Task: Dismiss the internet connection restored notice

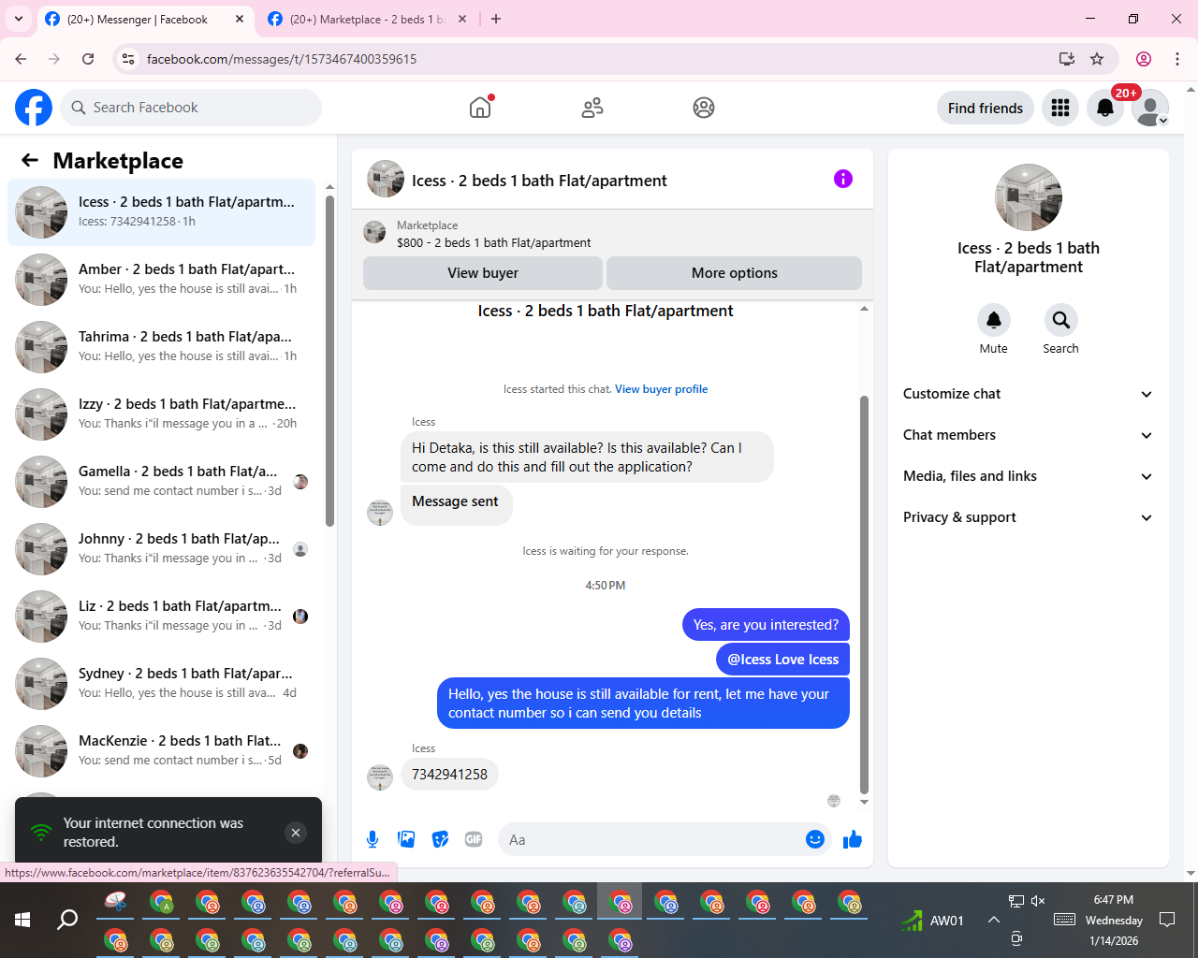Action: [296, 833]
